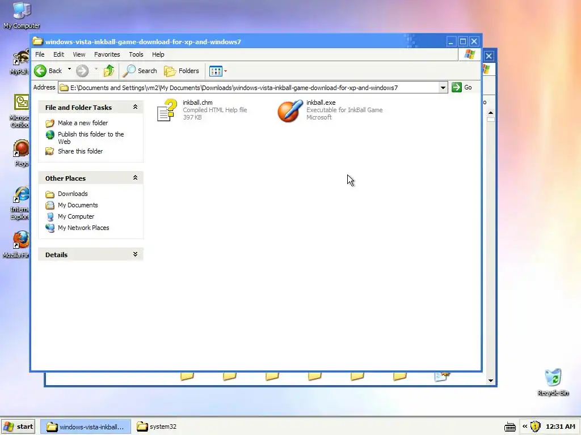The width and height of the screenshot is (581, 435).
Task: Expand the Address bar dropdown
Action: 443,88
